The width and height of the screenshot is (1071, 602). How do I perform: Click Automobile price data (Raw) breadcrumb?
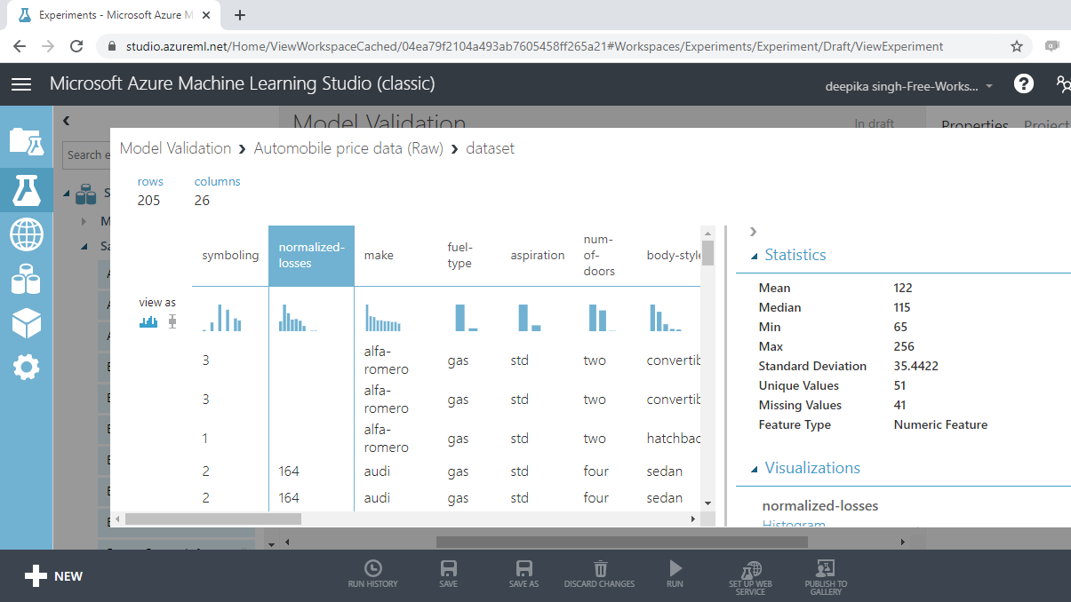tap(348, 148)
